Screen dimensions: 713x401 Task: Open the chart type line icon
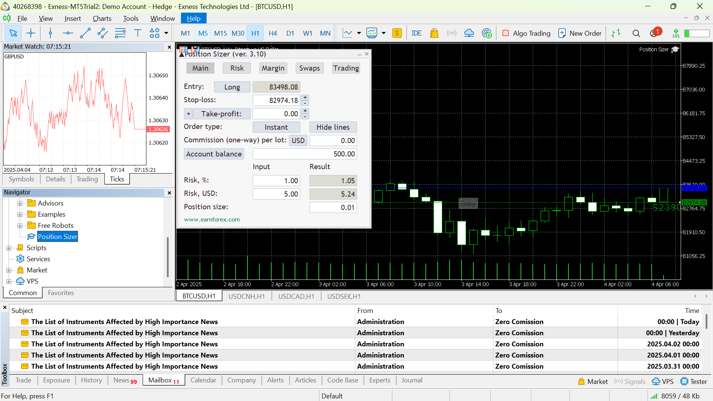click(348, 33)
